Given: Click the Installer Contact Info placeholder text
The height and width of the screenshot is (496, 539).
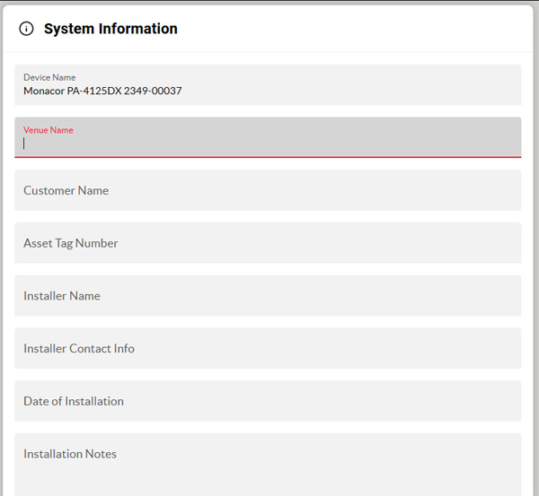Looking at the screenshot, I should click(79, 349).
